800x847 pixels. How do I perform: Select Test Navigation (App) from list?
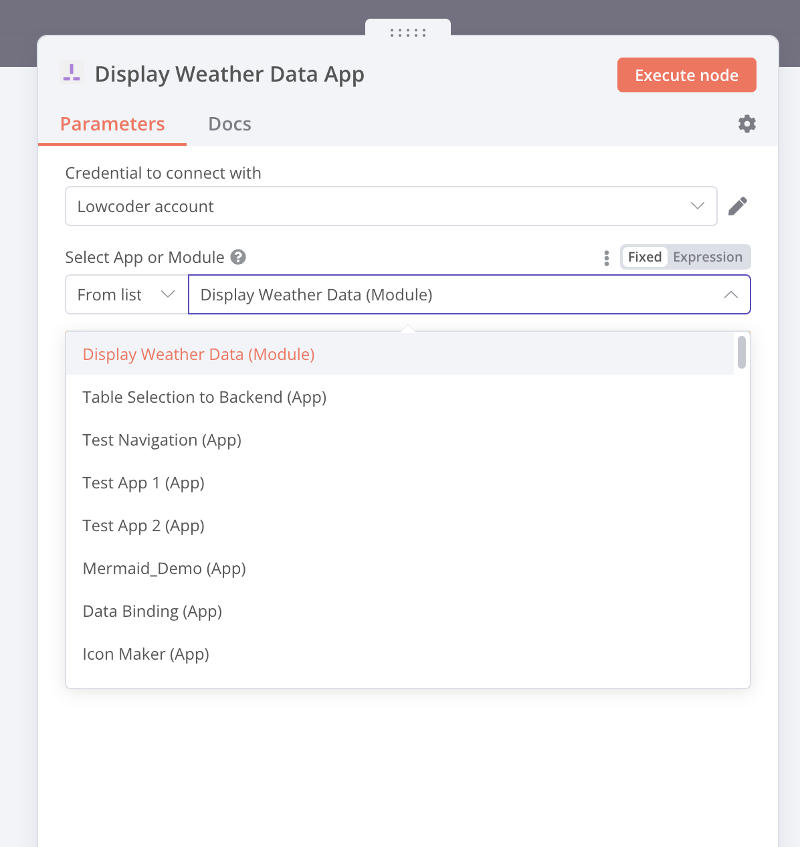coord(162,440)
